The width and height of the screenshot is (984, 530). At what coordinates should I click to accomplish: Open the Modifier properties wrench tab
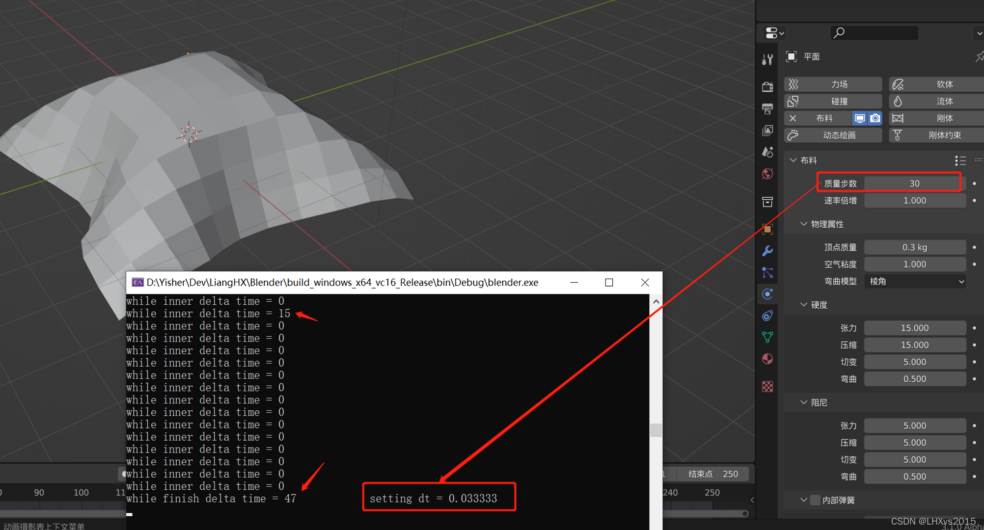click(767, 251)
